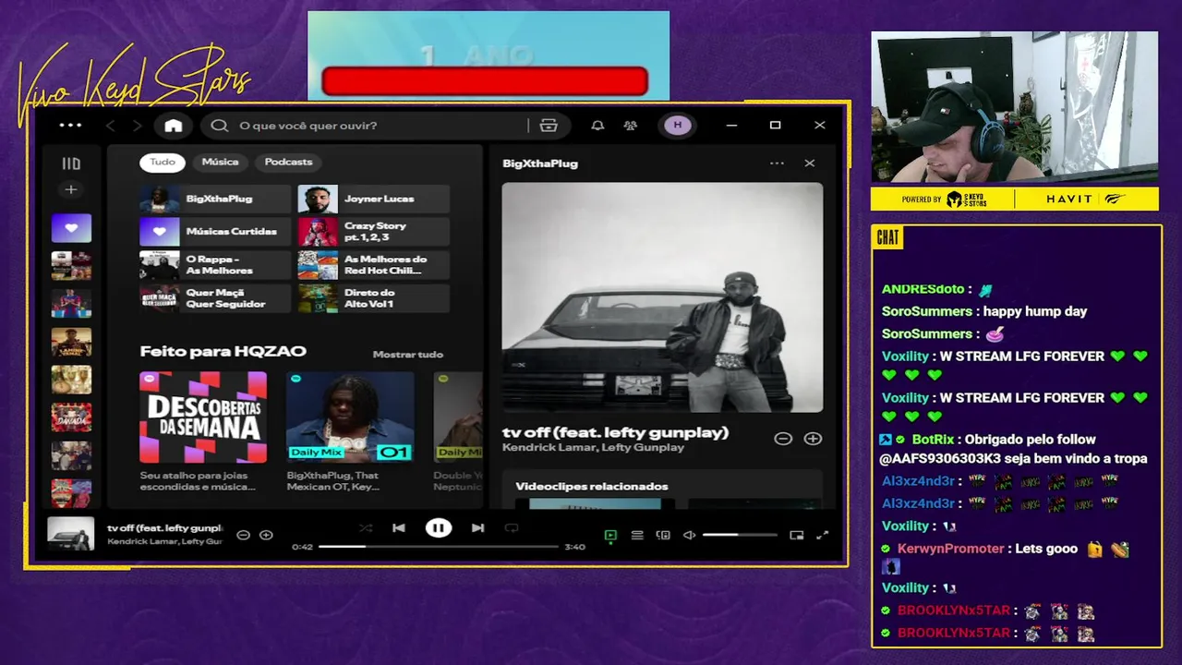Open sidebar playlist below Liked Songs tile

(71, 266)
